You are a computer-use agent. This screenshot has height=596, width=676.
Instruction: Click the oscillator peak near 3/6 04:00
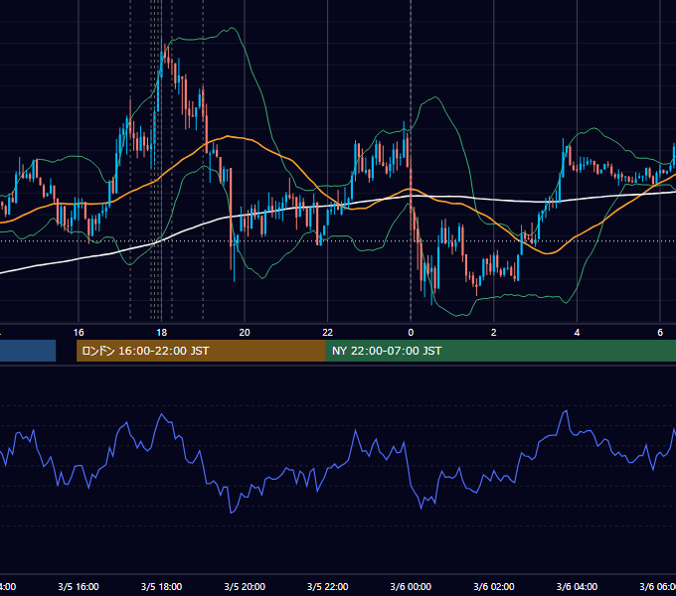coord(566,411)
